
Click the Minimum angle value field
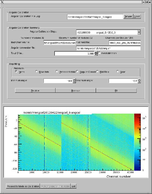tap(58, 81)
